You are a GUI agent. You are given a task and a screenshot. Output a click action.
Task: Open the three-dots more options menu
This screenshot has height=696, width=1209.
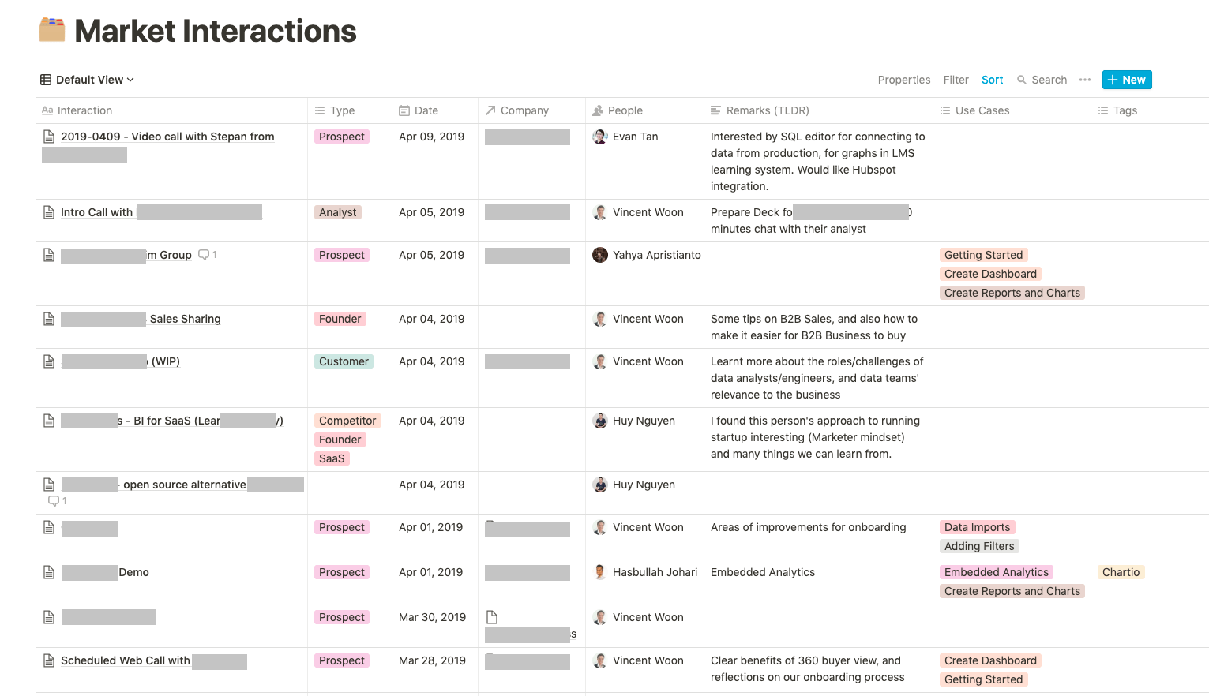1085,80
